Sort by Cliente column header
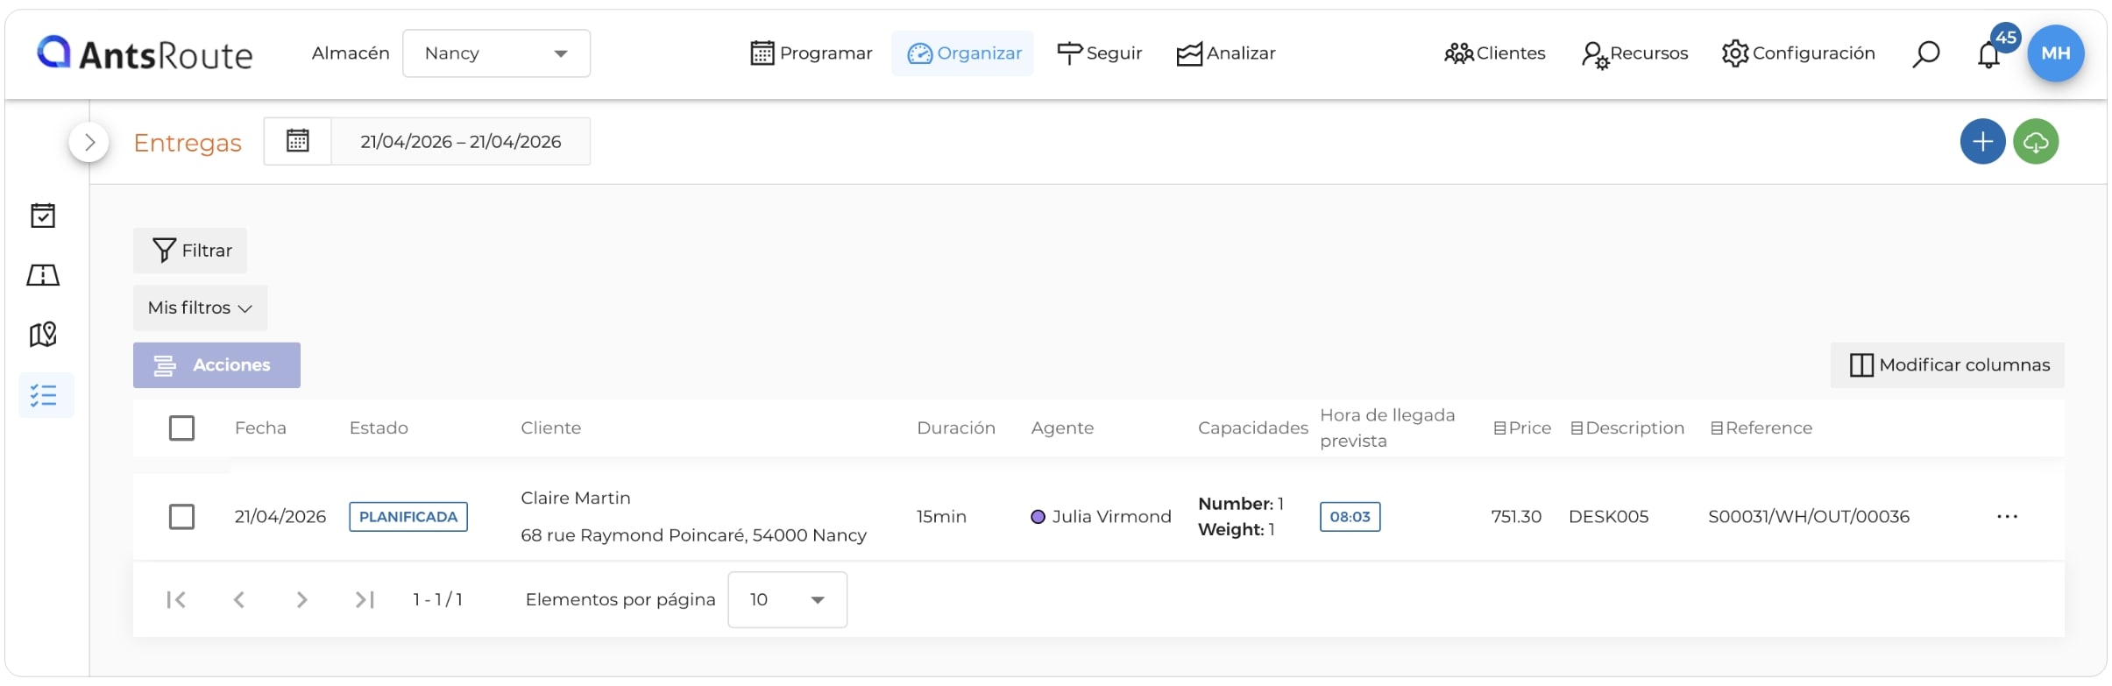 click(551, 428)
